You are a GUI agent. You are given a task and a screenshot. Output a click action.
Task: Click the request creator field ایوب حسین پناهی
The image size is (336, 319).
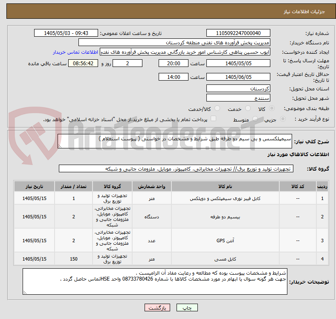[185, 52]
